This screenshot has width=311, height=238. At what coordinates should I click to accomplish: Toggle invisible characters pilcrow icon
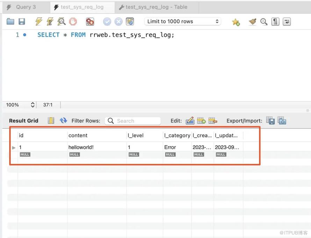point(275,22)
